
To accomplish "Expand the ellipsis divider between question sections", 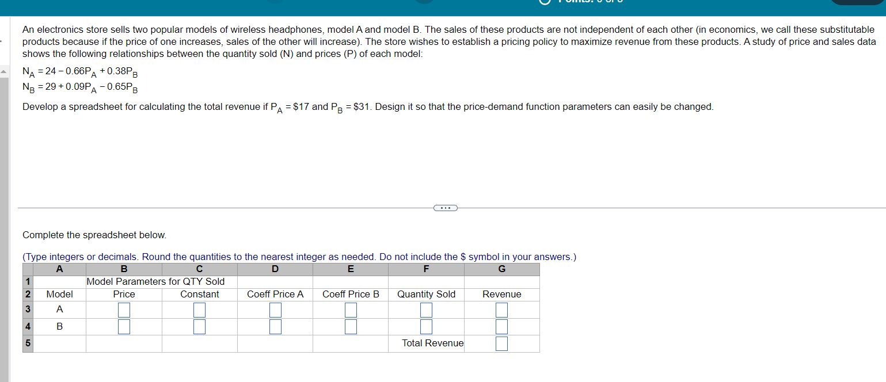I will 444,208.
